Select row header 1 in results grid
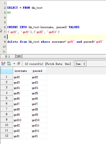Image resolution: width=106 pixels, height=144 pixels. pos(7,77)
